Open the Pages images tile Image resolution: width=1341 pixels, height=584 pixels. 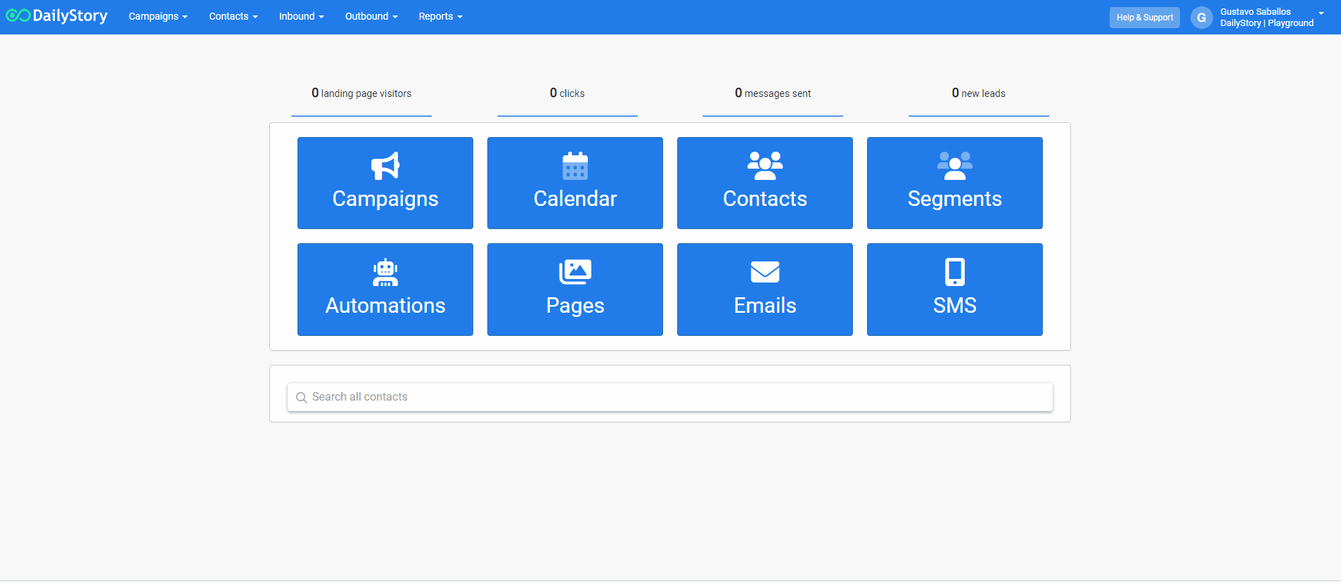(x=575, y=290)
